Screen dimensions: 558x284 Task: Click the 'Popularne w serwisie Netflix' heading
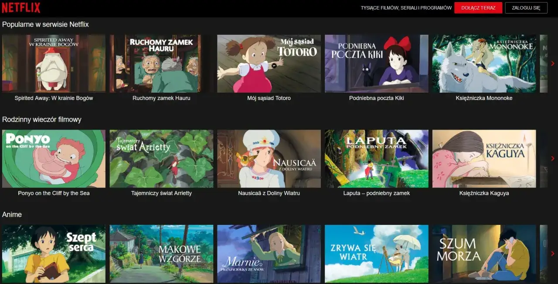pyautogui.click(x=45, y=24)
